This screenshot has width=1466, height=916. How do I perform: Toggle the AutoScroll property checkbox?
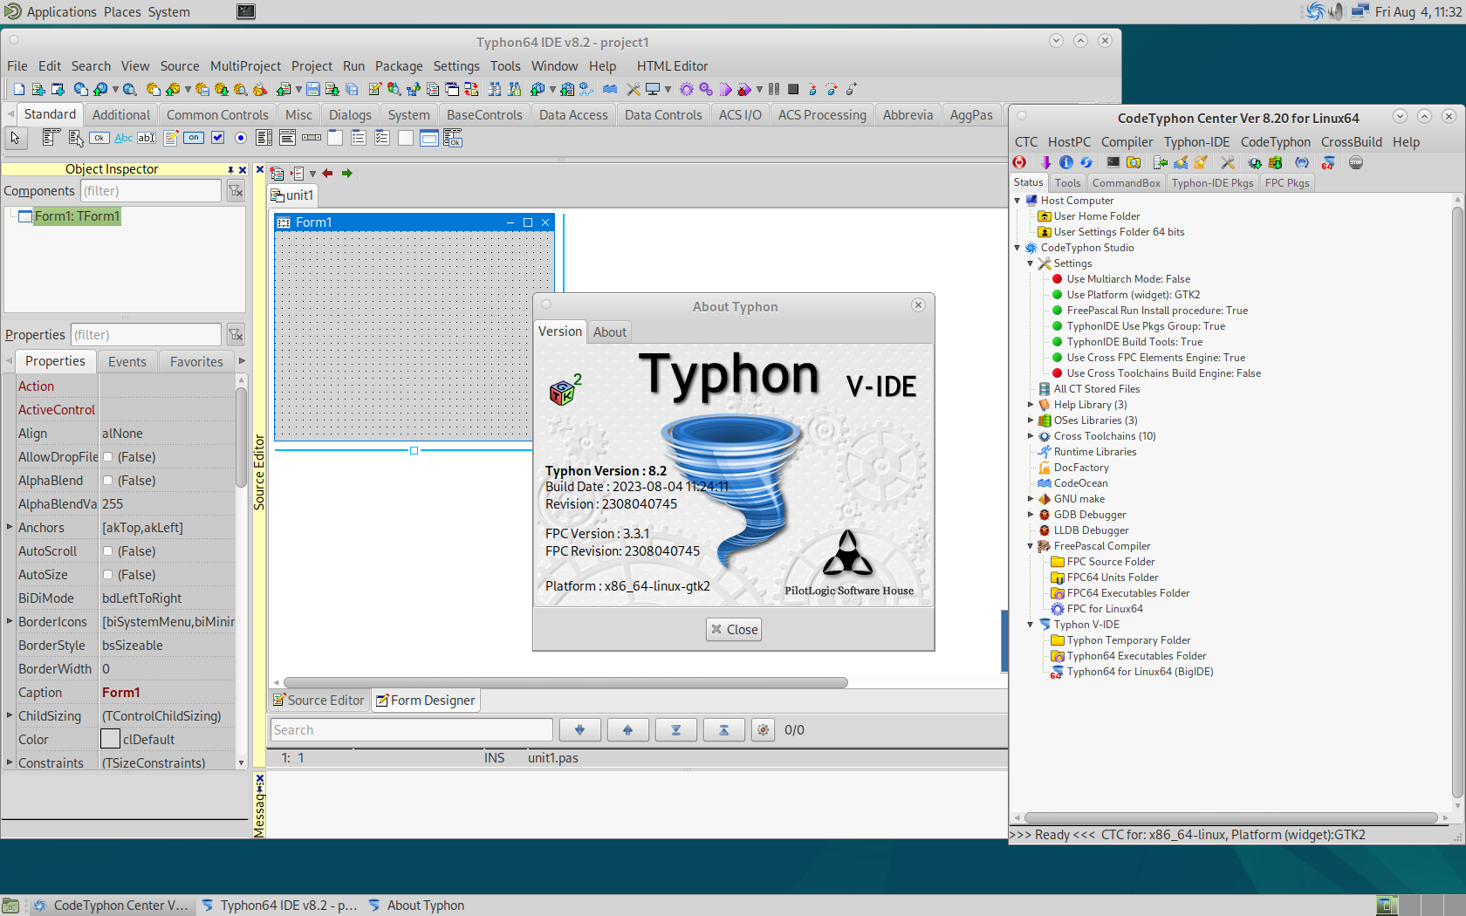click(108, 550)
